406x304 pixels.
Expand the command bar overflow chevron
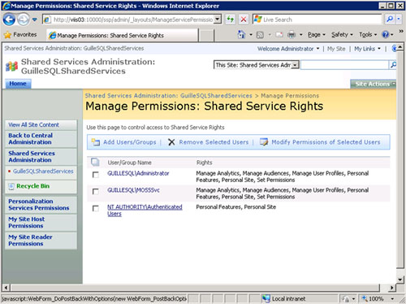tap(401, 32)
